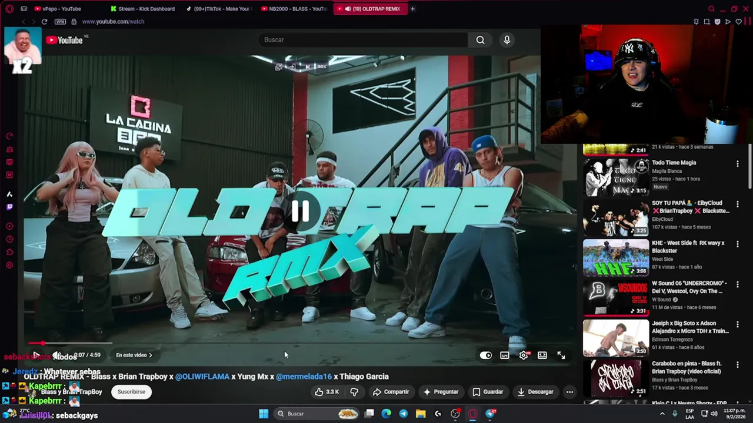
Task: Open the Windows Start menu
Action: [x=264, y=414]
